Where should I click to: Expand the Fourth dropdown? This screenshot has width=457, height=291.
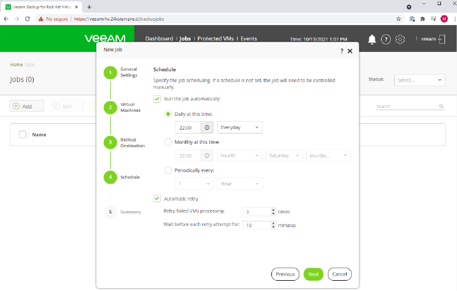(239, 156)
